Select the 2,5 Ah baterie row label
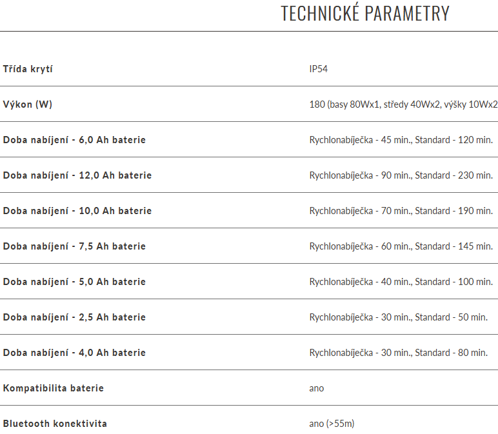Viewport: 498px width, 434px height. click(x=74, y=317)
